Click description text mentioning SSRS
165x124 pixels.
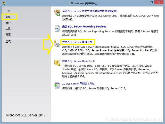click(110, 33)
